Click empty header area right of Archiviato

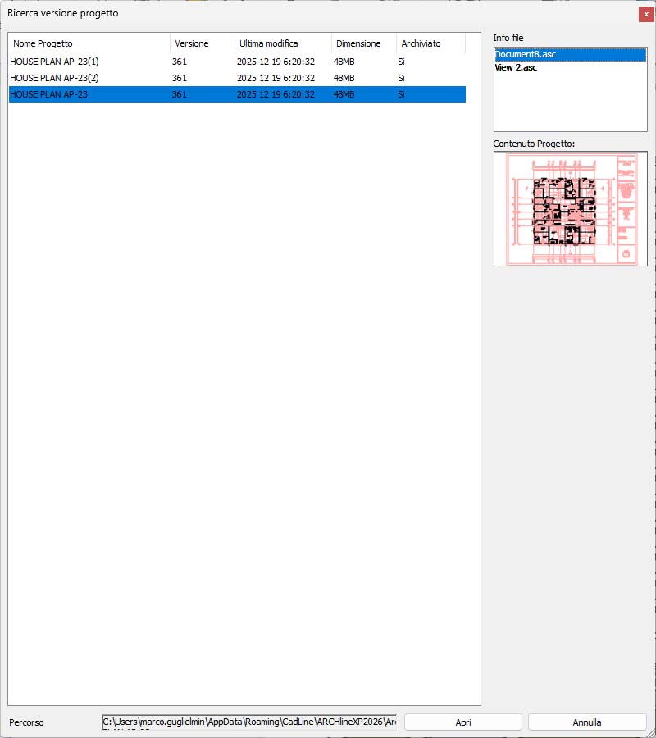[472, 43]
